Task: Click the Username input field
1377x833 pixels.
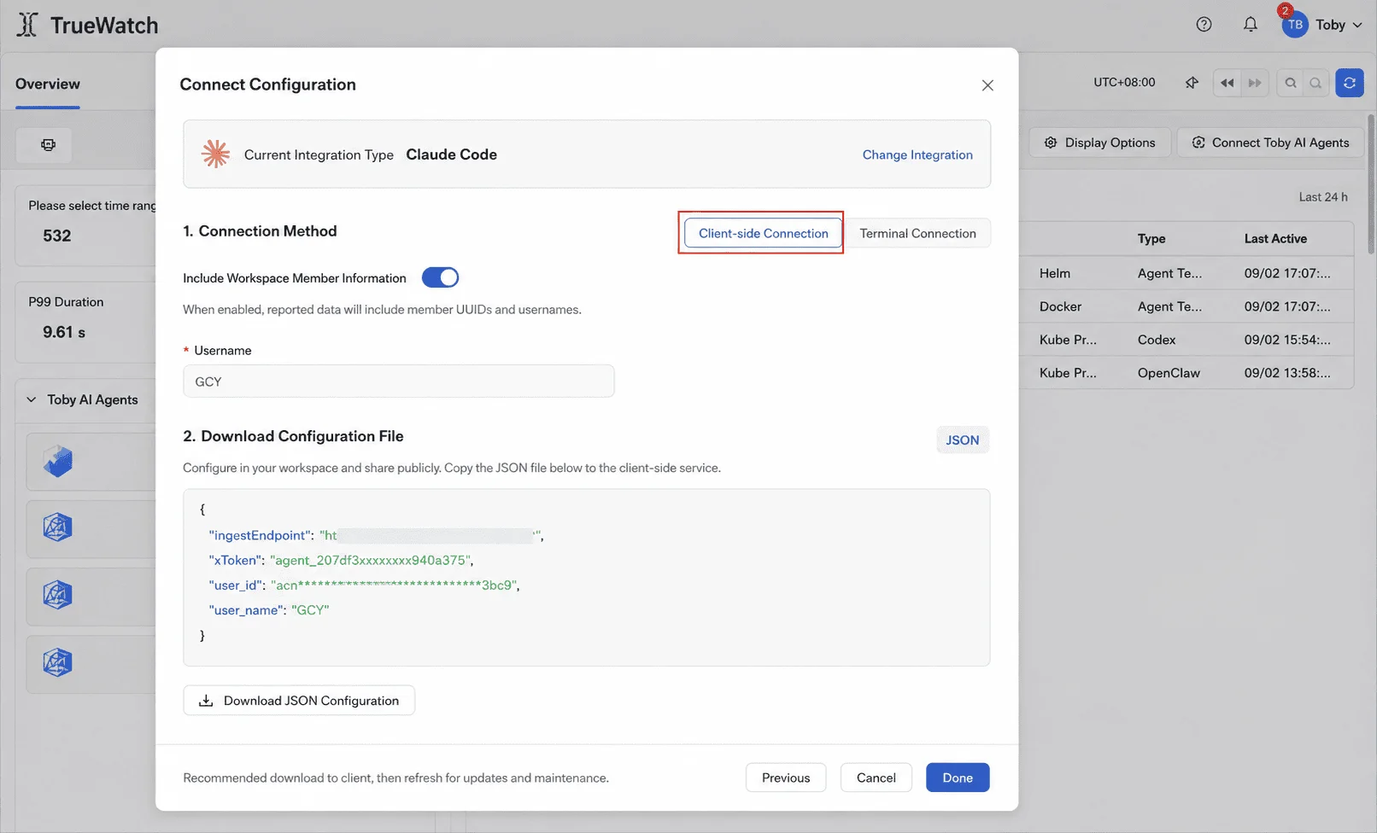Action: 398,382
